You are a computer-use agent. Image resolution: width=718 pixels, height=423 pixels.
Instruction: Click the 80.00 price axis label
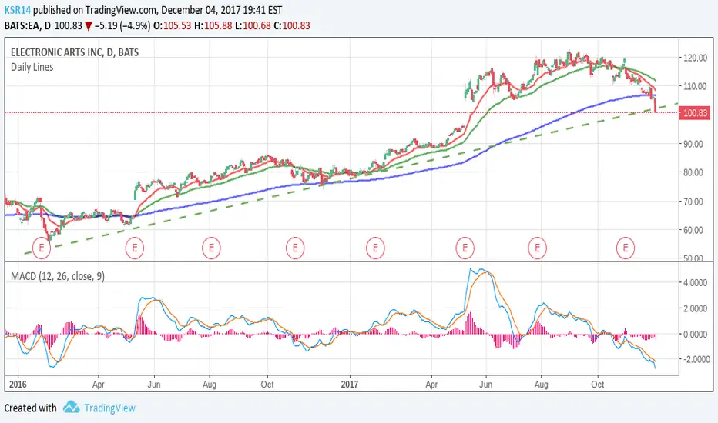coord(693,172)
